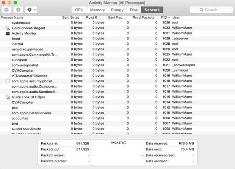Click the Packets out/sec label
This screenshot has height=169, width=235.
(54, 161)
